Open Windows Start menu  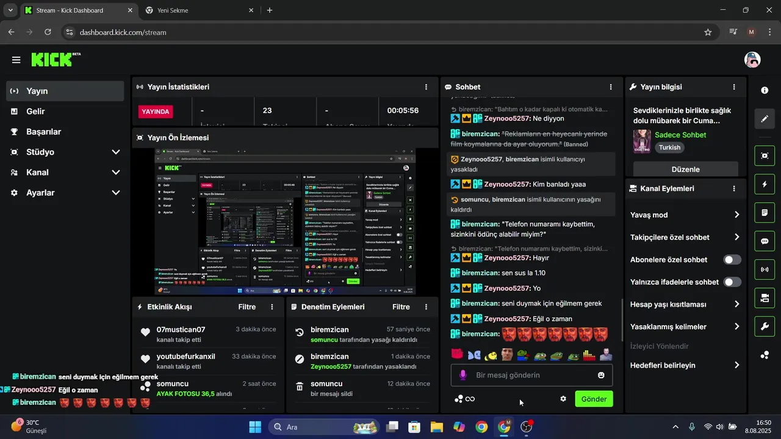click(x=255, y=427)
